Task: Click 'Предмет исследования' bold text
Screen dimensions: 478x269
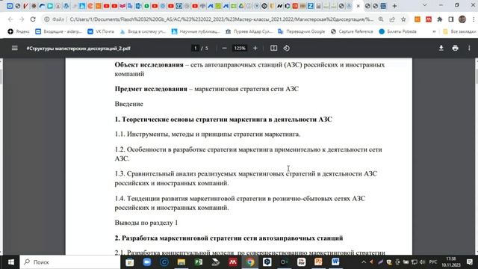Action: point(151,89)
